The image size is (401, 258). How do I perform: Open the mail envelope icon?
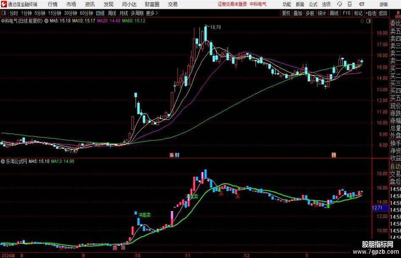(x=362, y=4)
